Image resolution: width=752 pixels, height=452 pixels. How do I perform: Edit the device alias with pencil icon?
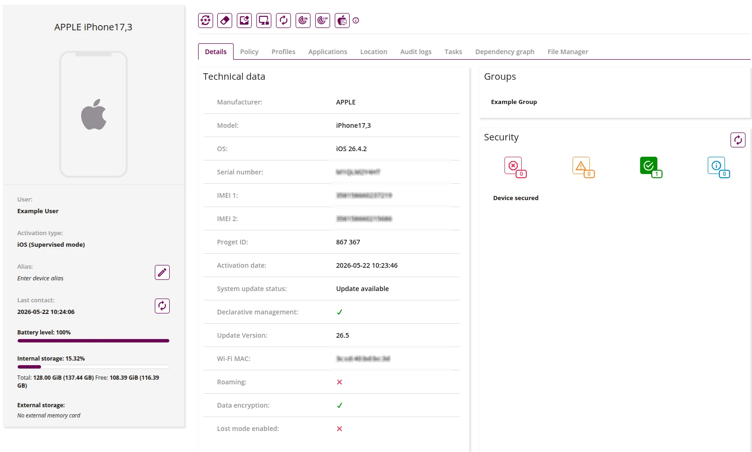tap(162, 272)
